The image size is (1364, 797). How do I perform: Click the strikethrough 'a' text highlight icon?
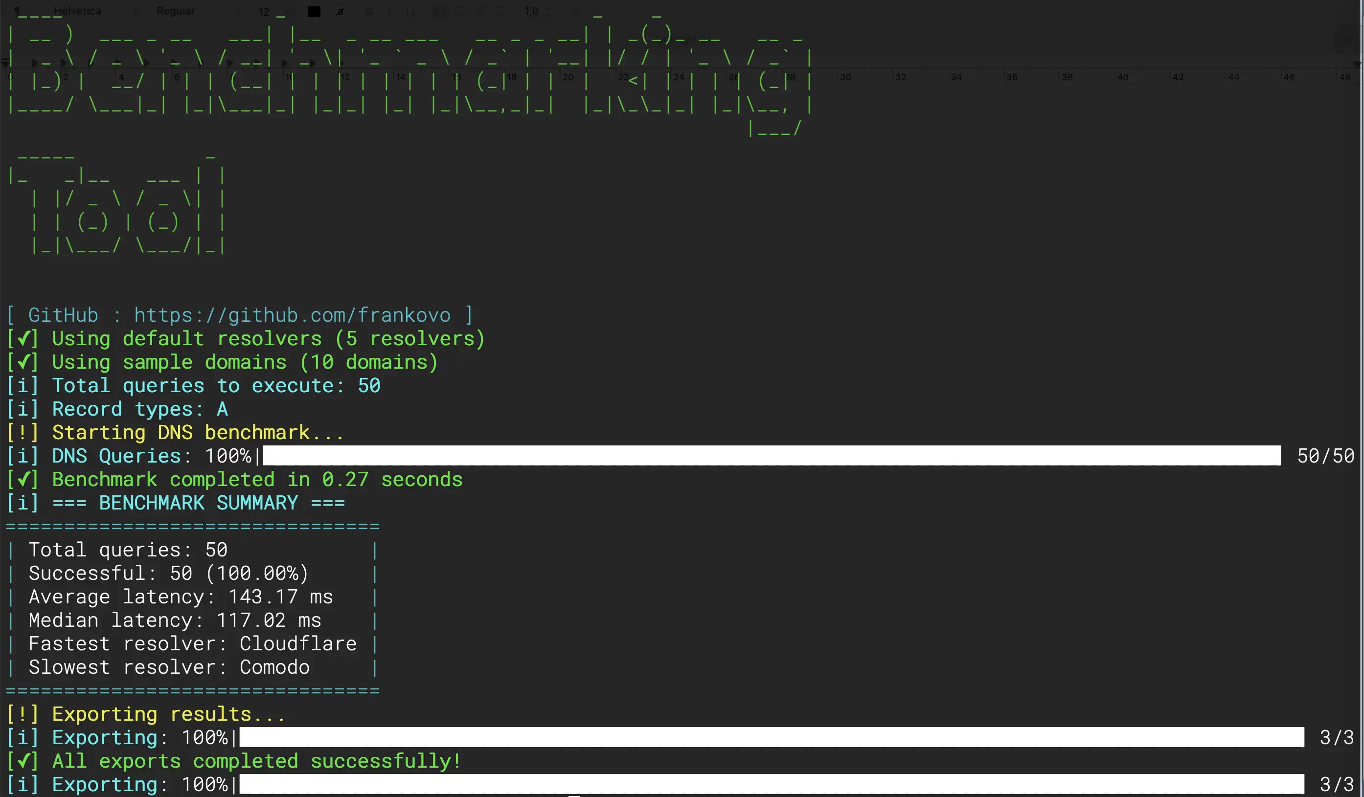click(x=341, y=11)
